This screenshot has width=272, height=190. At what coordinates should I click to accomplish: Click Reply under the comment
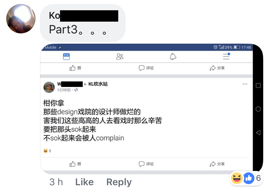[x=119, y=182]
